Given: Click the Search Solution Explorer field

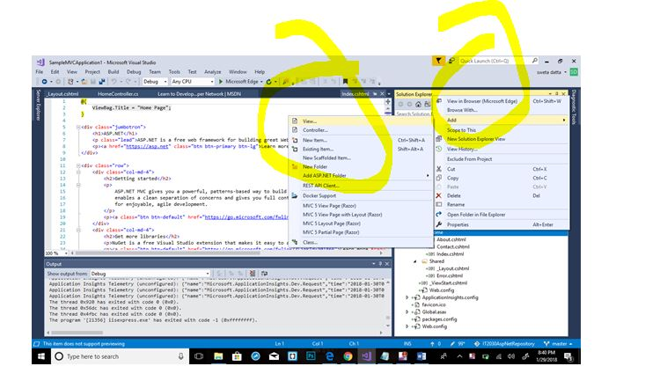Looking at the screenshot, I should pyautogui.click(x=414, y=114).
